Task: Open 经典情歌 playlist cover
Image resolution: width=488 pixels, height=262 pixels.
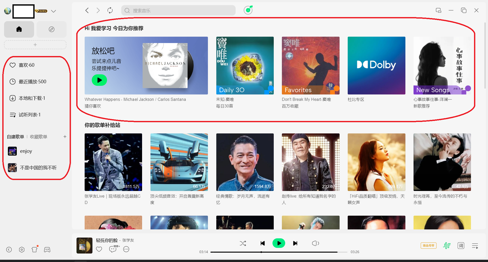Action: pos(245,162)
